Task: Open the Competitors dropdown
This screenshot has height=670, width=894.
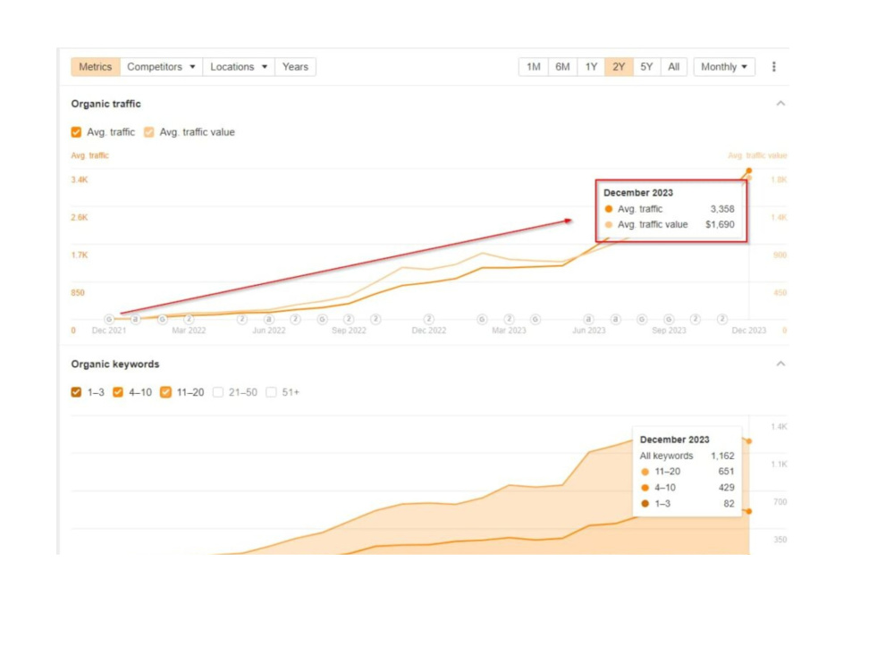Action: [x=161, y=67]
